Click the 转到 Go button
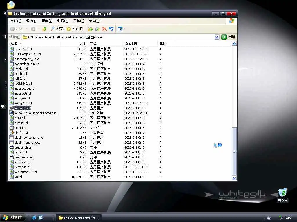Image resolution: width=297 pixels, height=222 pixels. click(228, 37)
